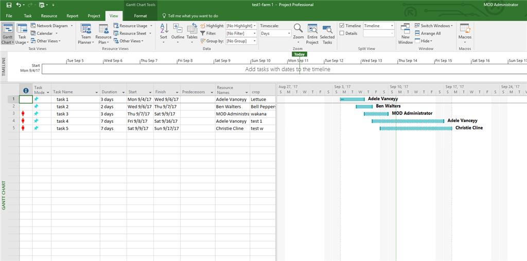Image resolution: width=527 pixels, height=261 pixels.
Task: Open the Task Usage view
Action: (22, 34)
